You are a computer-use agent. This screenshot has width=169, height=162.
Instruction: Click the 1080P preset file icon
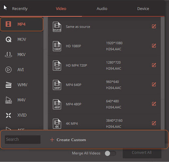click(x=57, y=46)
